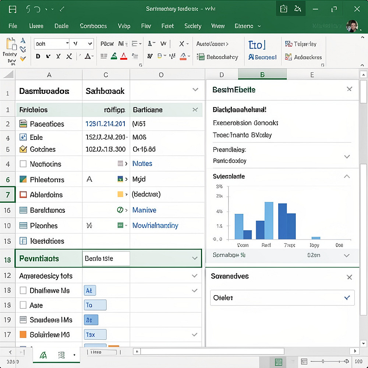
Task: Click the Tuipeerley ribbon button
Action: 301,44
